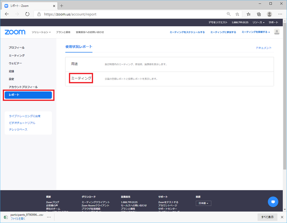287x223 pixels.
Task: Click Zoom Roomsクライアント footer link
Action: click(x=95, y=205)
